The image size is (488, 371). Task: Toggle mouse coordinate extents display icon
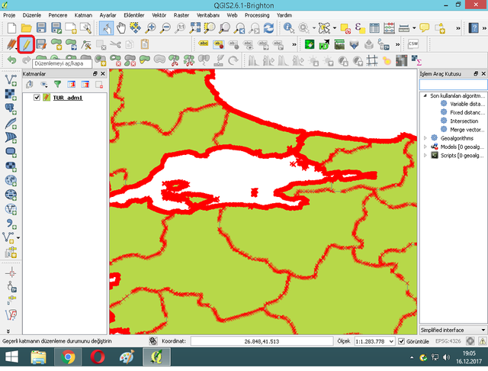click(152, 341)
